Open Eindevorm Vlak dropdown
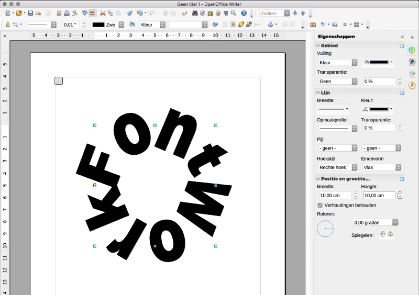 point(382,167)
